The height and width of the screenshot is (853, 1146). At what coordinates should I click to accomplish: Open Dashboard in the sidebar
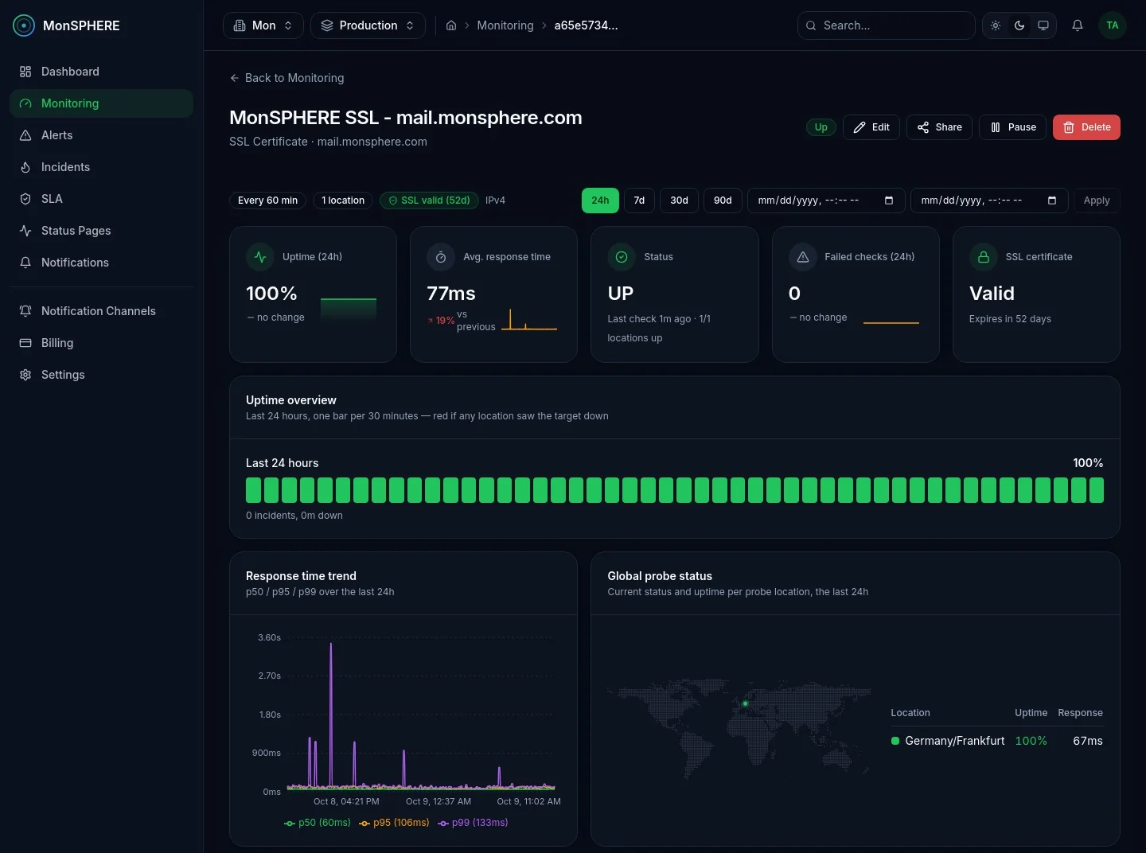pyautogui.click(x=101, y=72)
